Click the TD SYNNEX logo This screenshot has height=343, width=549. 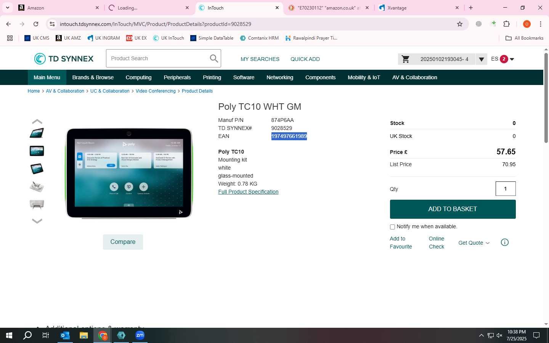point(64,59)
